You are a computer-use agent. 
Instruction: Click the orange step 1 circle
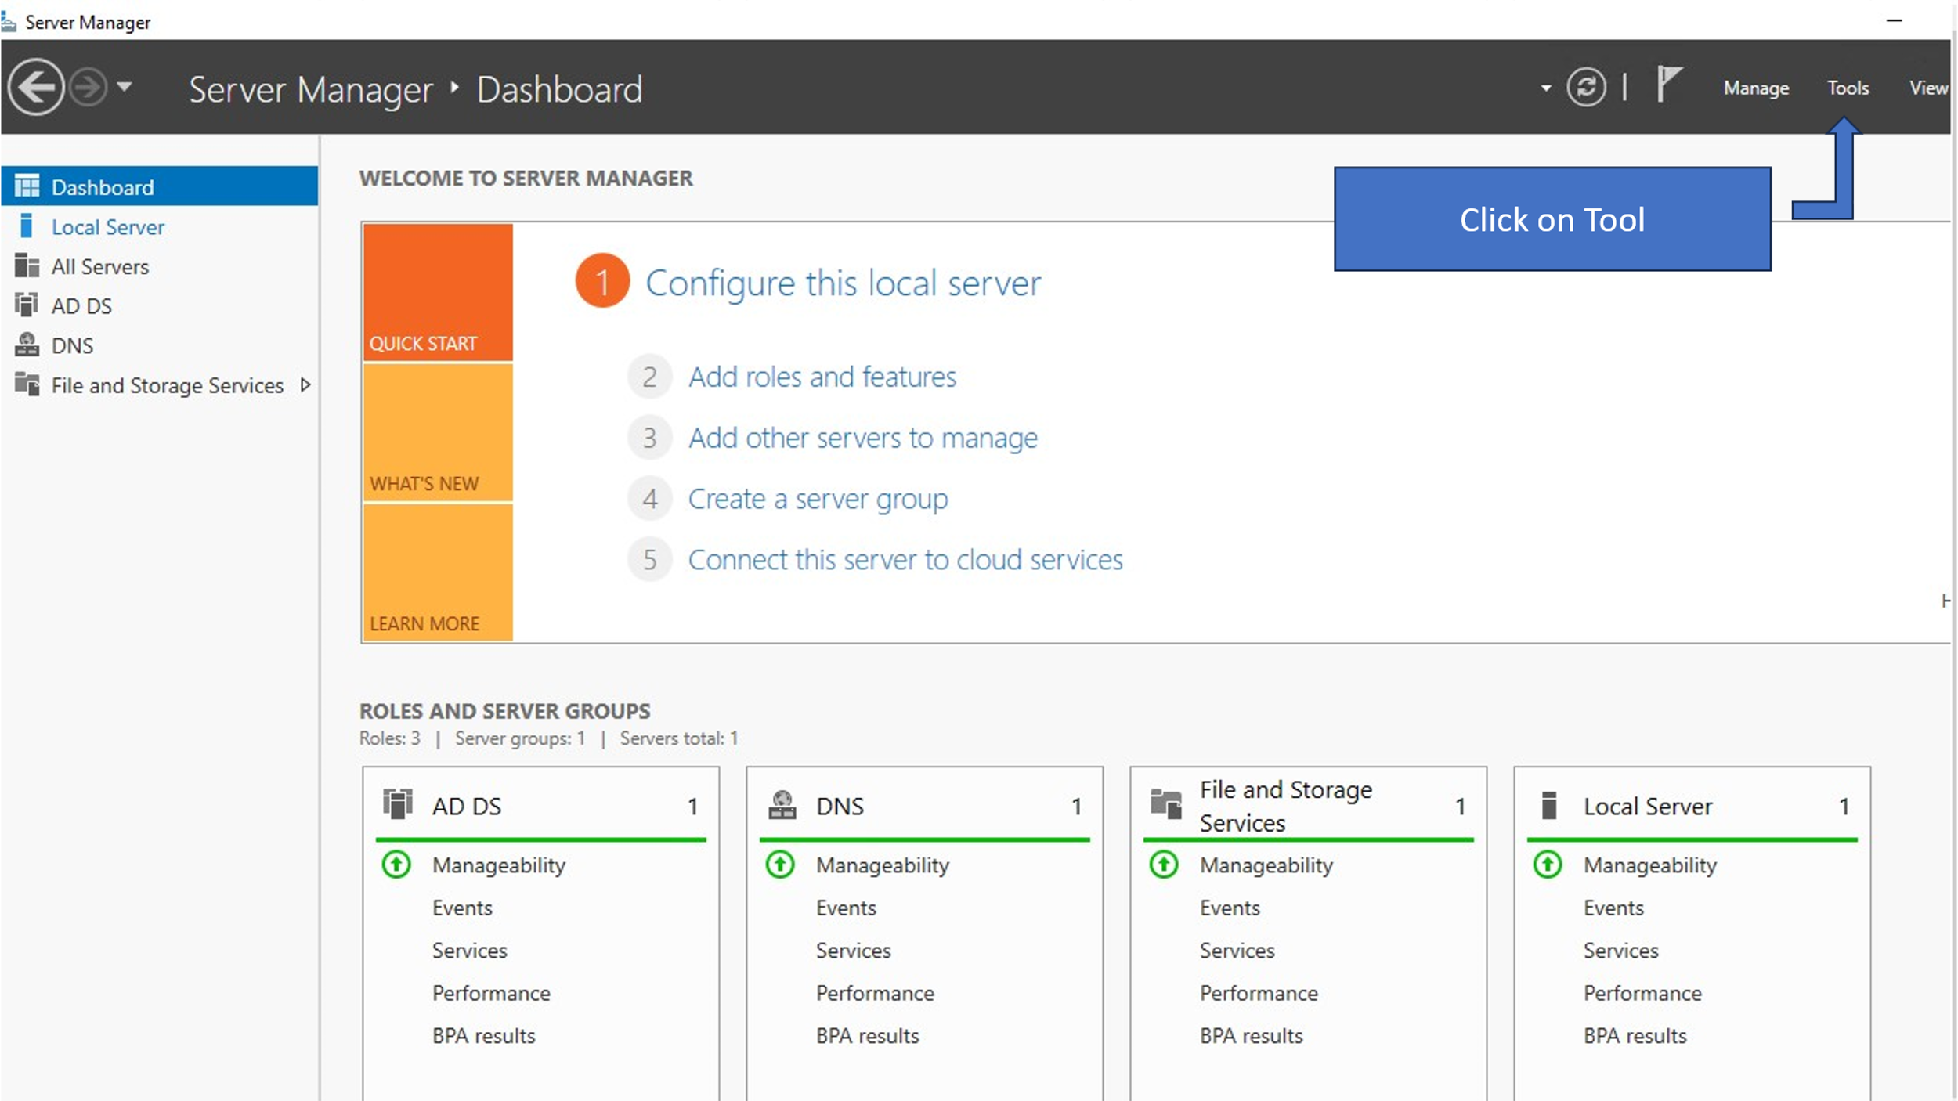coord(602,281)
